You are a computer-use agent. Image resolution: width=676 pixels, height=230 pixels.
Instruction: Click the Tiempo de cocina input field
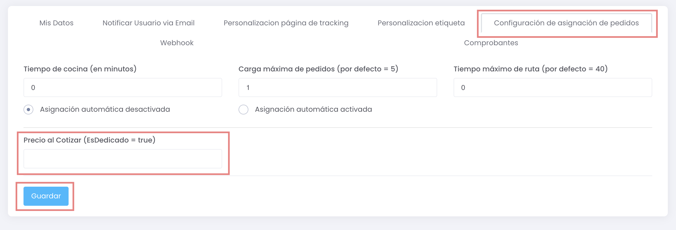pyautogui.click(x=123, y=87)
